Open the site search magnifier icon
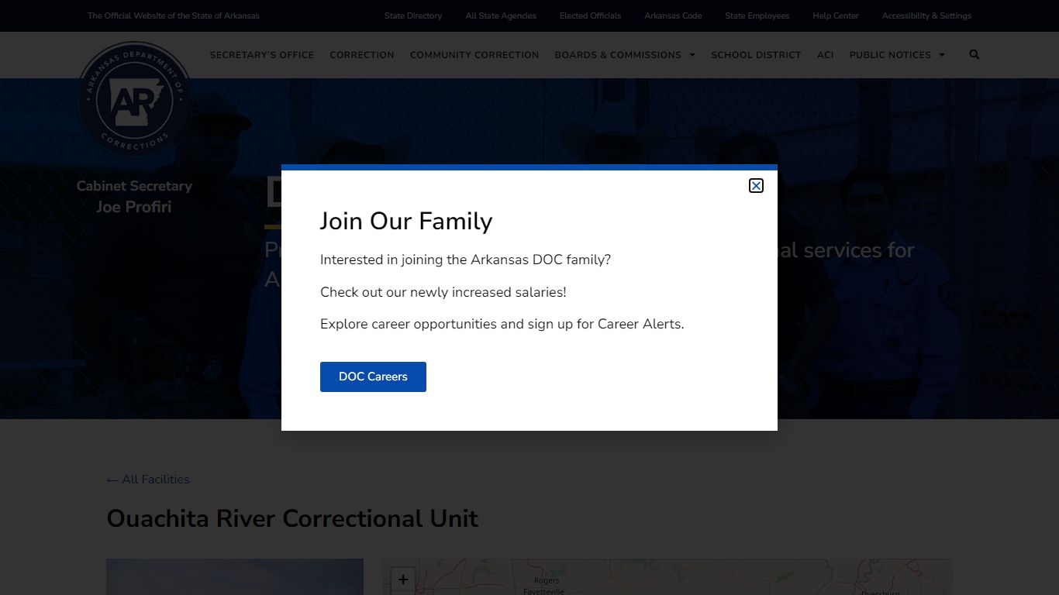This screenshot has width=1059, height=595. [x=974, y=54]
